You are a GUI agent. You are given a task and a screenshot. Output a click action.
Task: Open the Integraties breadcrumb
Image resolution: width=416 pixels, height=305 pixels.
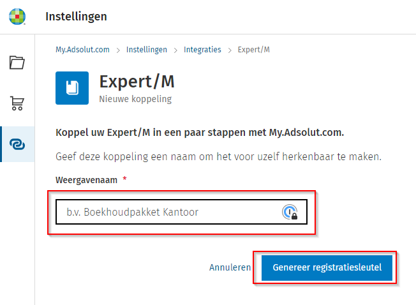(202, 50)
